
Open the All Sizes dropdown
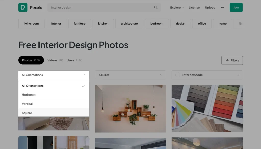tap(130, 75)
